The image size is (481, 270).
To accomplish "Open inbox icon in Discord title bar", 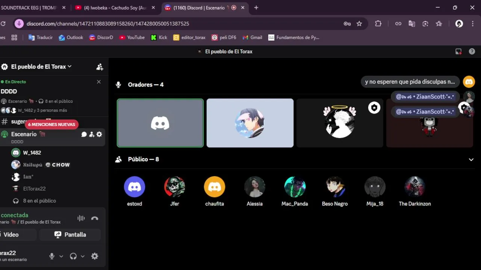I will pyautogui.click(x=458, y=51).
